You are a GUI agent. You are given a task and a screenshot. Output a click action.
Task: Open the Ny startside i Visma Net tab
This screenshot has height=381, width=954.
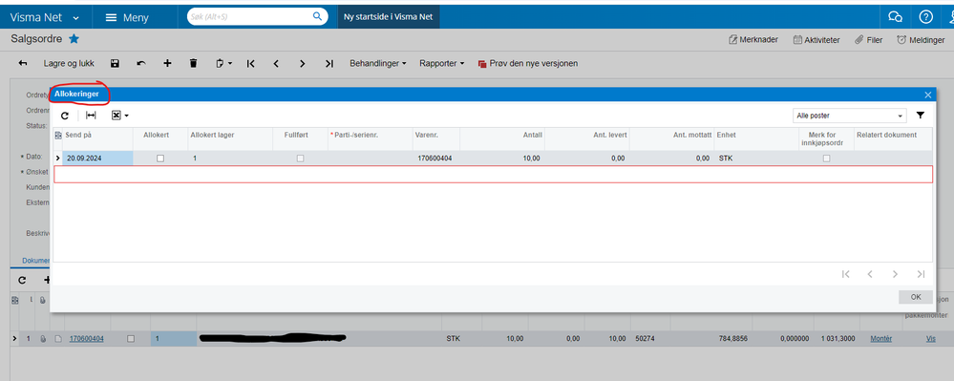(x=388, y=17)
